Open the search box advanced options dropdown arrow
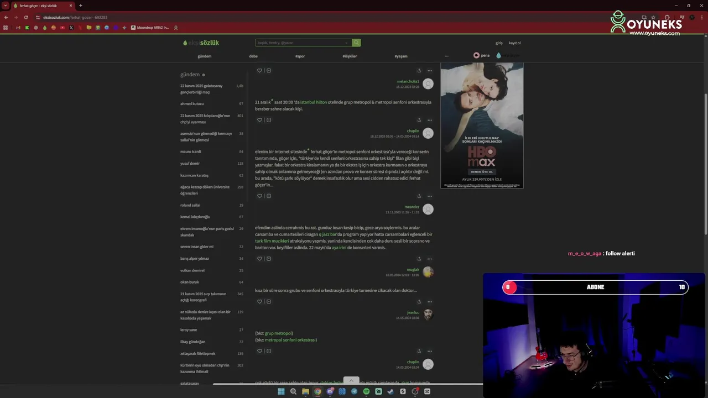This screenshot has height=398, width=708. 346,43
